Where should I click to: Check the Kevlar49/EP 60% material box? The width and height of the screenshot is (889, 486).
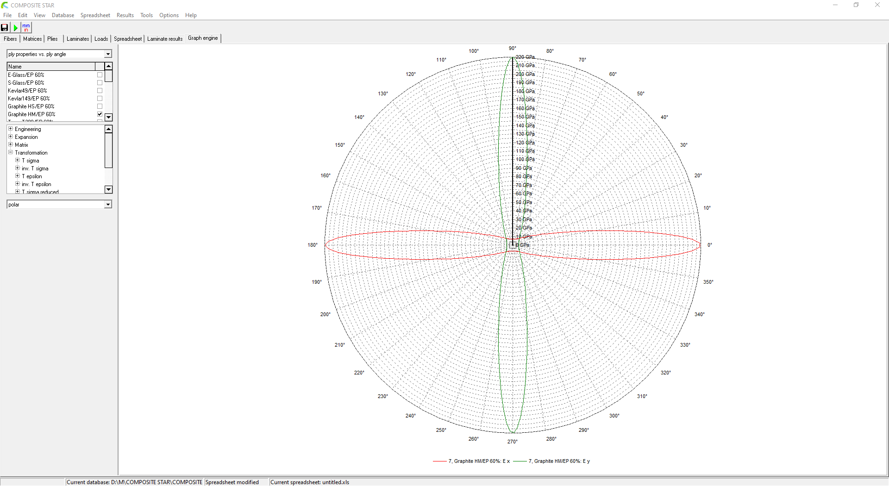tap(100, 91)
